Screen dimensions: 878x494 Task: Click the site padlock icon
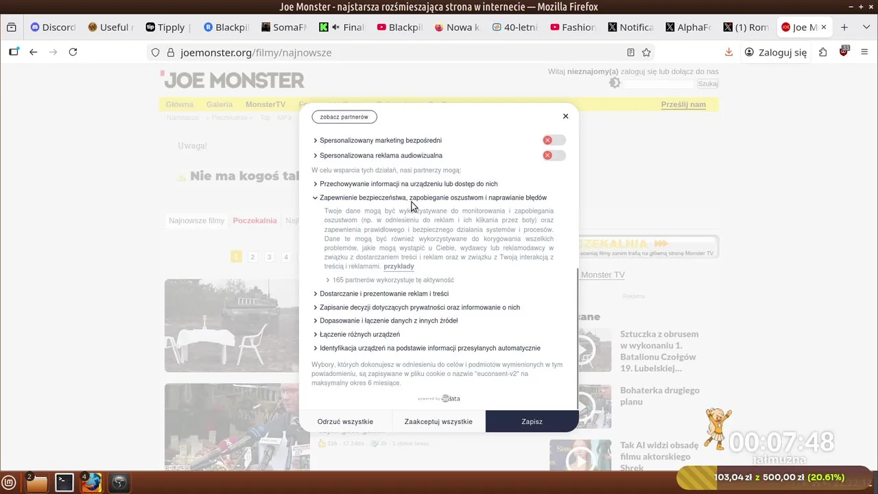click(x=170, y=52)
